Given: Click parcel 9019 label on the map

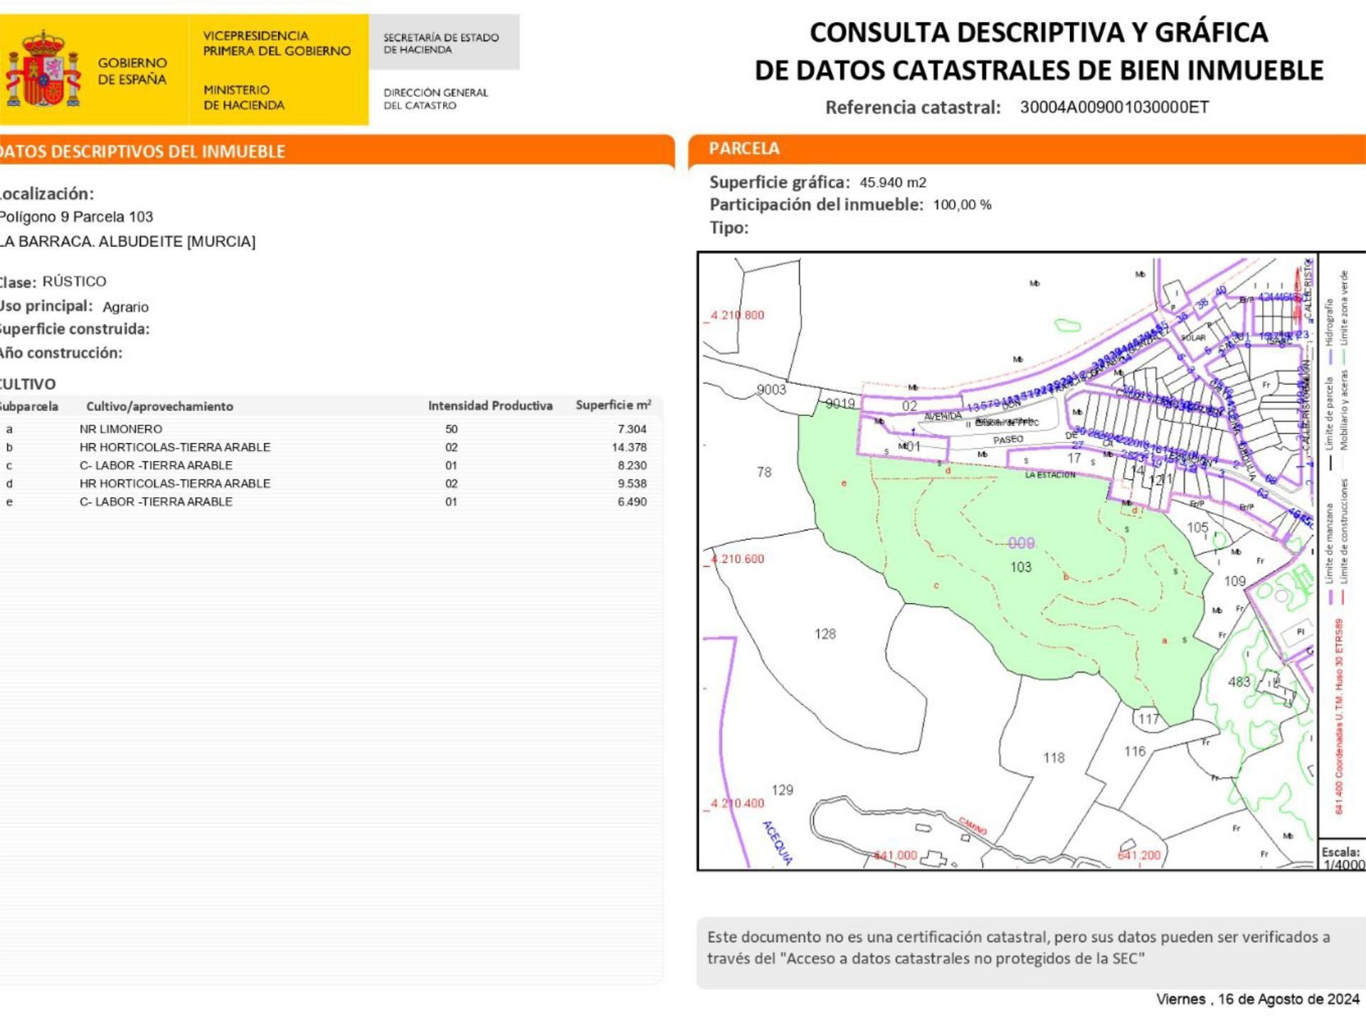Looking at the screenshot, I should tap(840, 404).
